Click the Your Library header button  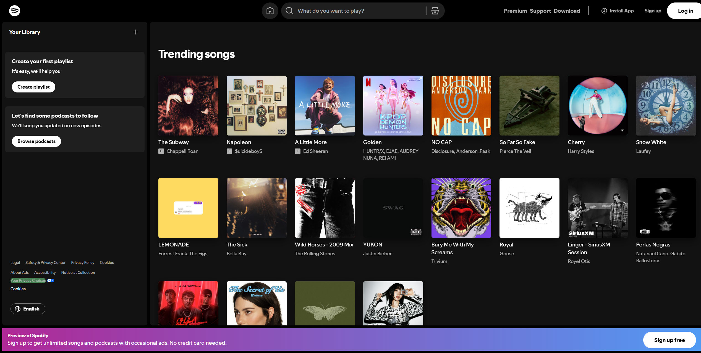25,32
